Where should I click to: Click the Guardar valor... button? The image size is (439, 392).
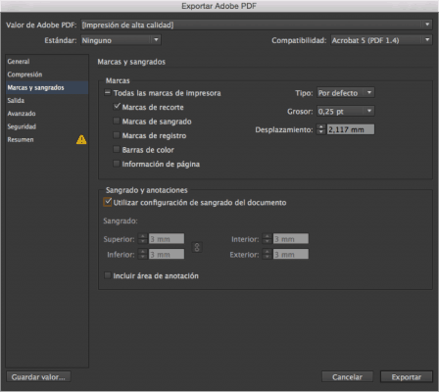click(x=38, y=377)
